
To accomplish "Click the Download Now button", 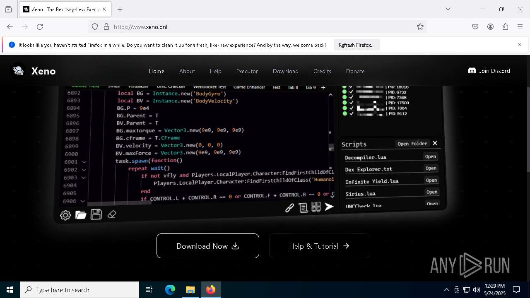I will tap(208, 246).
